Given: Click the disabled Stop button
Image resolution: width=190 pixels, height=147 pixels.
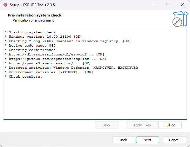Looking at the screenshot, I should [x=106, y=125].
